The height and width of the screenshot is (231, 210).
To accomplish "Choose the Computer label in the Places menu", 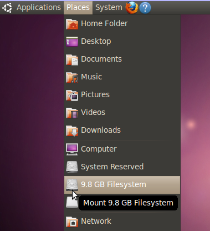I will coord(99,149).
